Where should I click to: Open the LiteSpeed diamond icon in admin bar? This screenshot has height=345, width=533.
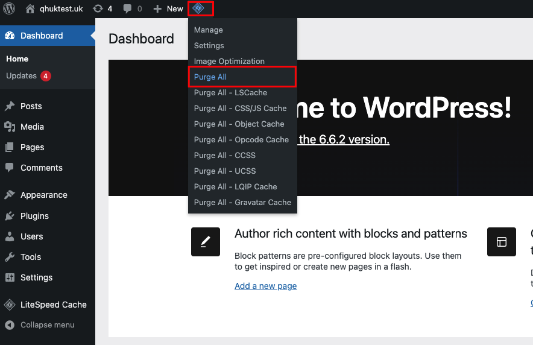(198, 8)
